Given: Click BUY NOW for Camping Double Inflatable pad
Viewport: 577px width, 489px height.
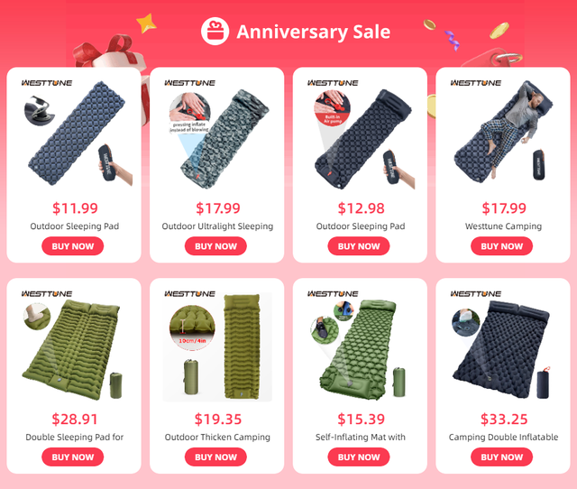Looking at the screenshot, I should 502,457.
